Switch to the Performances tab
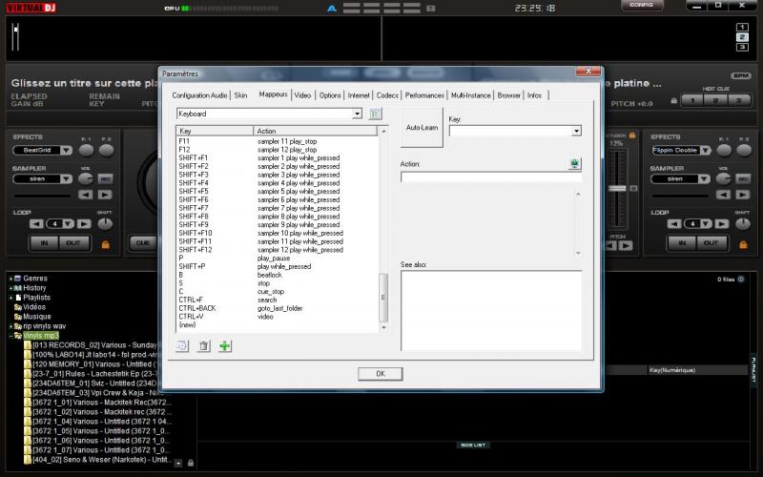Screen dimensions: 763x477 [x=424, y=95]
